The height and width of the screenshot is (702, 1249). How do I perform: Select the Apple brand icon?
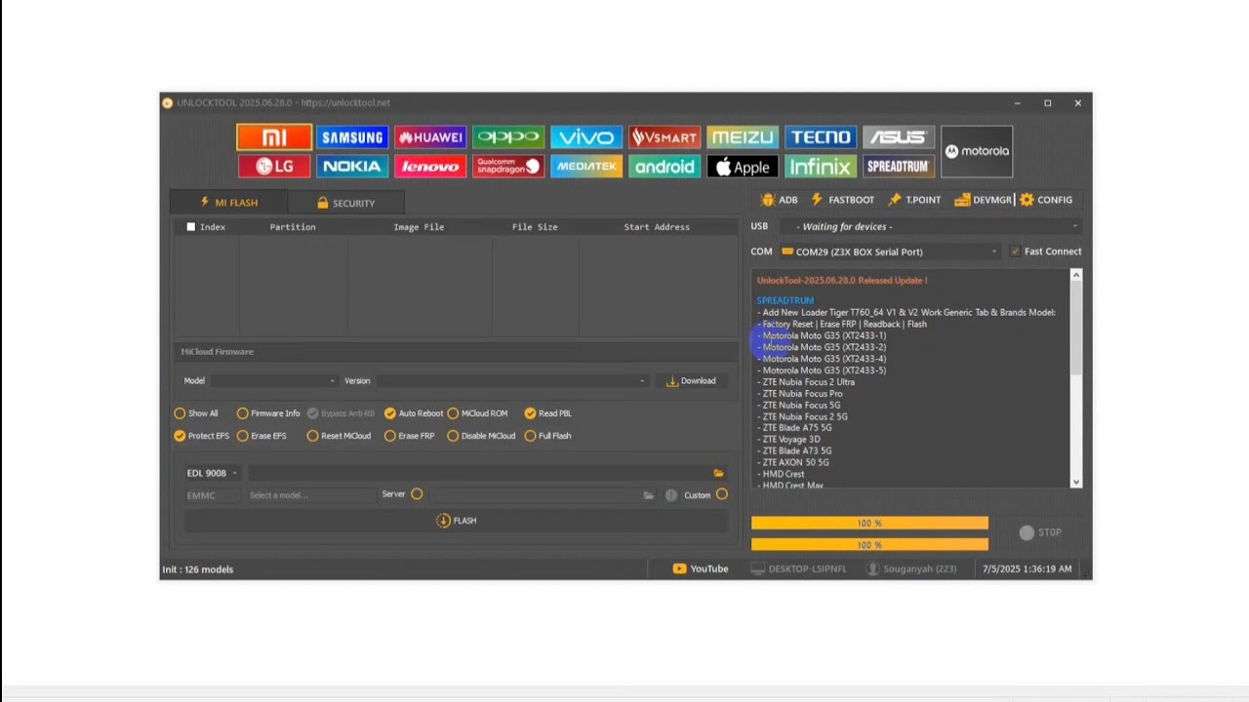pyautogui.click(x=743, y=167)
